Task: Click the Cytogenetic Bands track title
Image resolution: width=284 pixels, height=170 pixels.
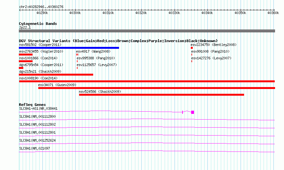Action: point(38,24)
